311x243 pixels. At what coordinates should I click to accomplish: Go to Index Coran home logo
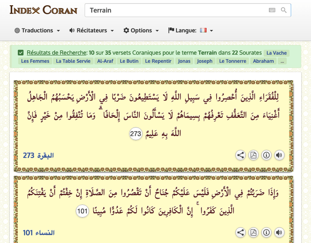43,10
